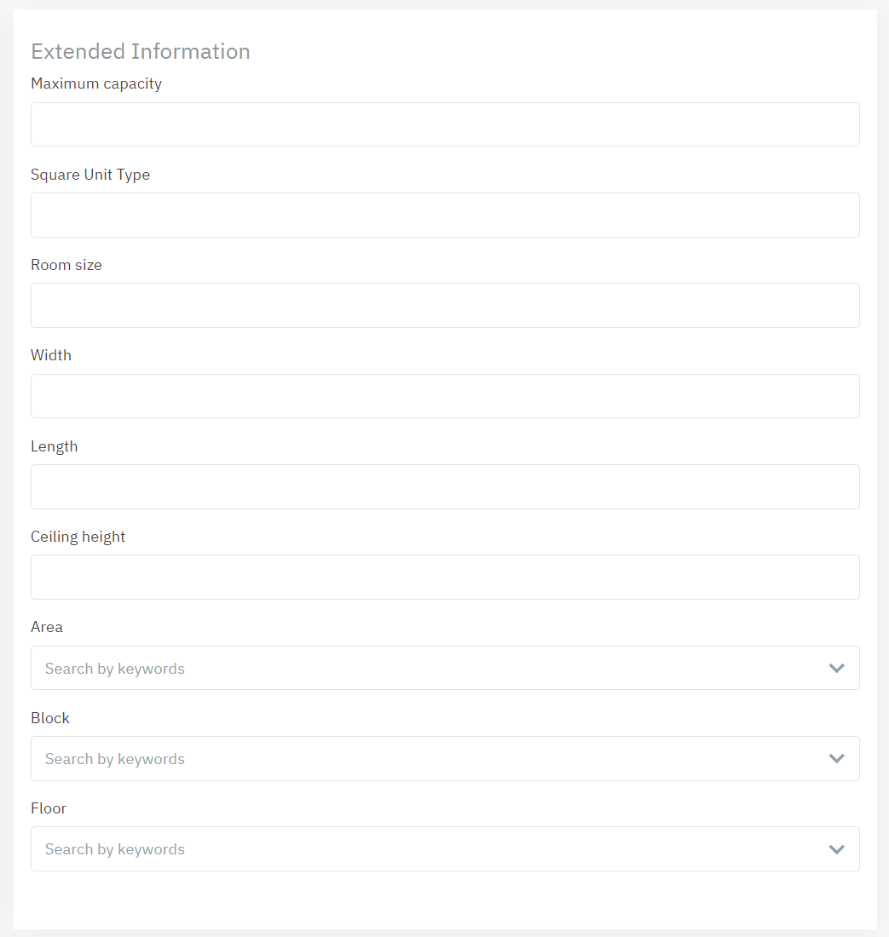Select the 'Room size' label

[66, 265]
